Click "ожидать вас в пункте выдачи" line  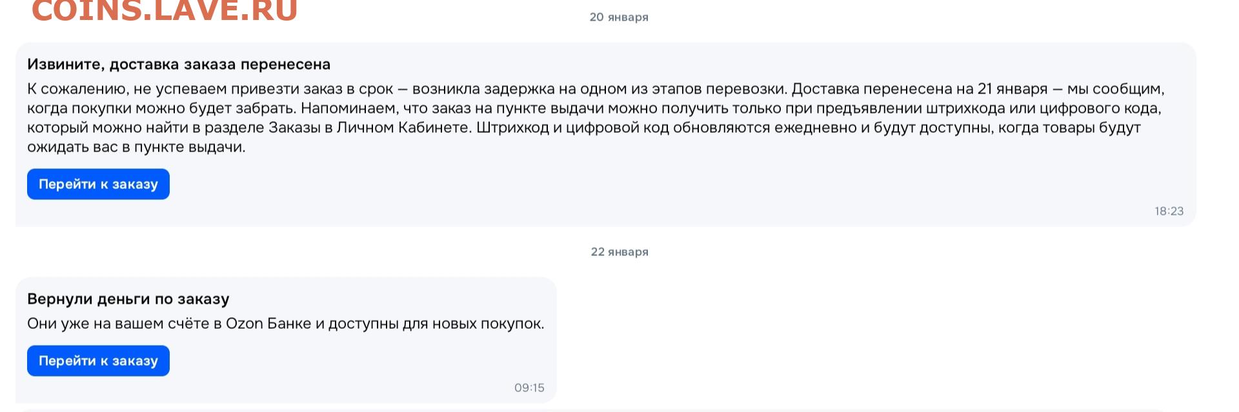pos(136,147)
